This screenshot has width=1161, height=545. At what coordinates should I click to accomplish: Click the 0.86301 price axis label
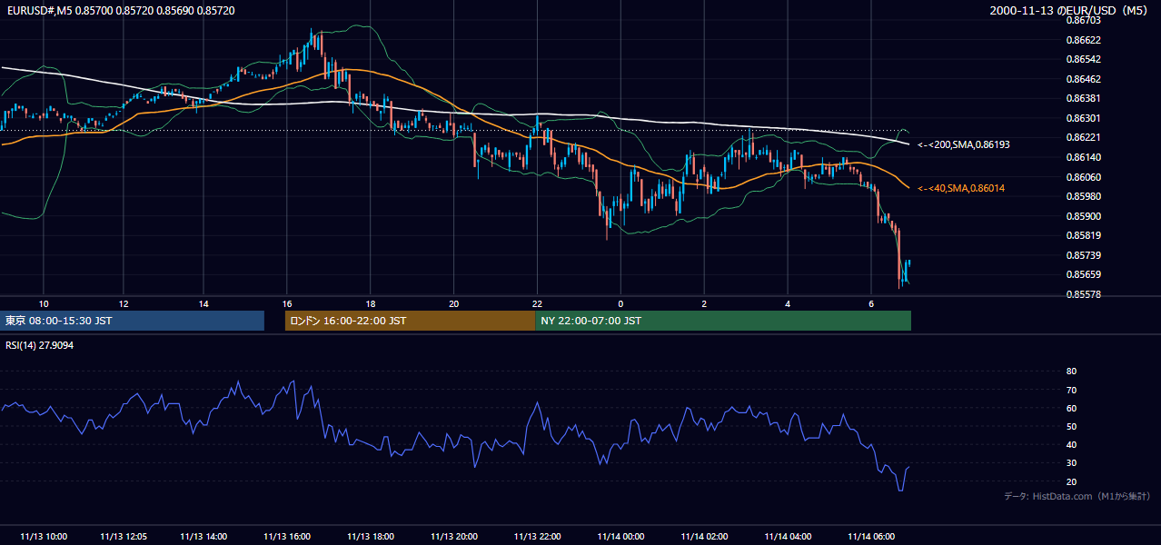[1083, 118]
